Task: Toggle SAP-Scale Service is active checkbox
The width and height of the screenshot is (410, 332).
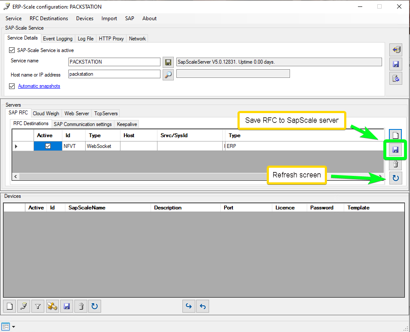Action: coord(12,50)
